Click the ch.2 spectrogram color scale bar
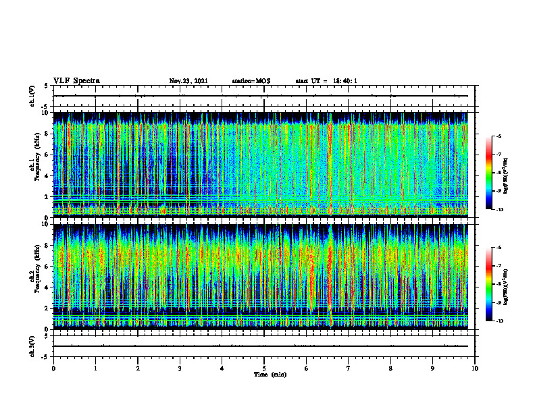This screenshot has height=413, width=535. [488, 284]
